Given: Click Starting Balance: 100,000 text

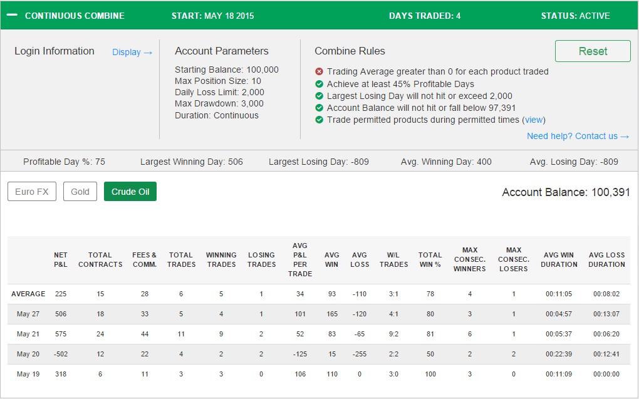Looking at the screenshot, I should pos(227,70).
